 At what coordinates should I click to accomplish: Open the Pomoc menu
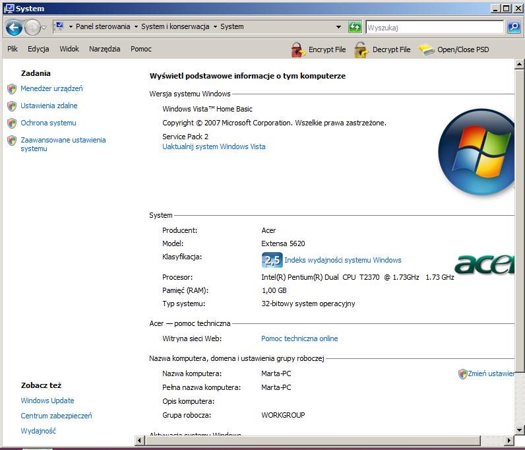[141, 49]
